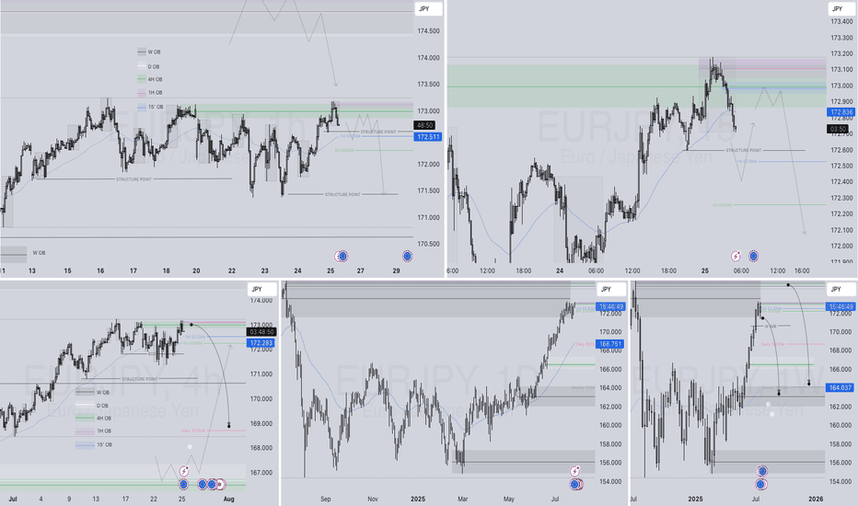Open the JPY currency selector on 1h chart
This screenshot has width=858, height=506.
click(x=428, y=9)
